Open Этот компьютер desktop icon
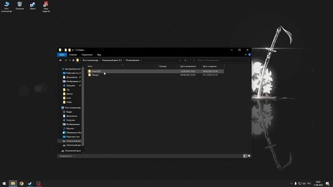 7,7
